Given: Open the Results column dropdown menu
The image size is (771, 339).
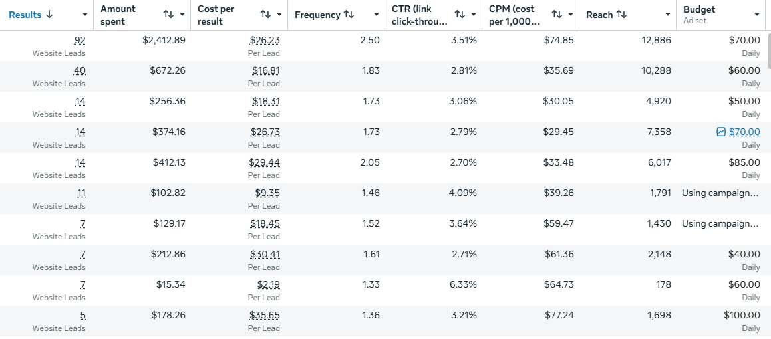Looking at the screenshot, I should (85, 15).
